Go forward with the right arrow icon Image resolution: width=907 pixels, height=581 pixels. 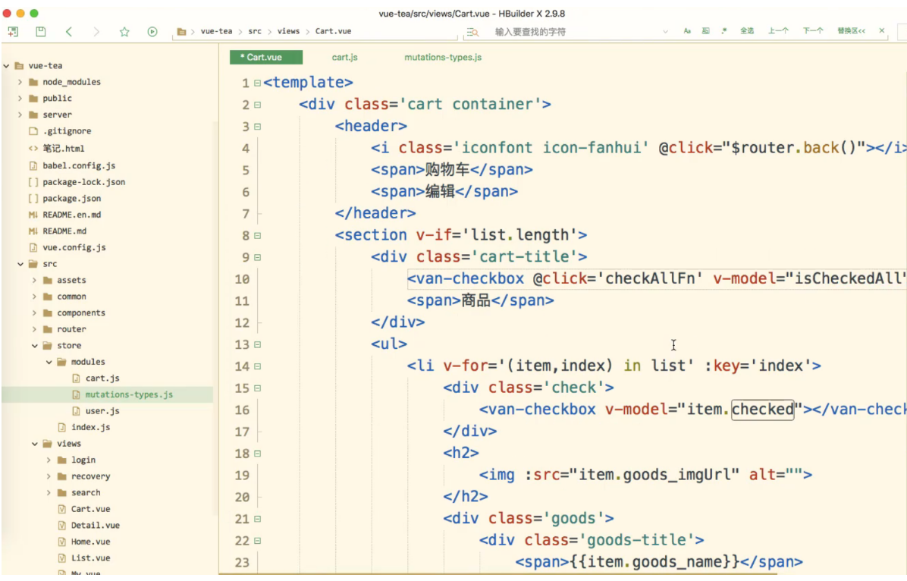coord(96,31)
